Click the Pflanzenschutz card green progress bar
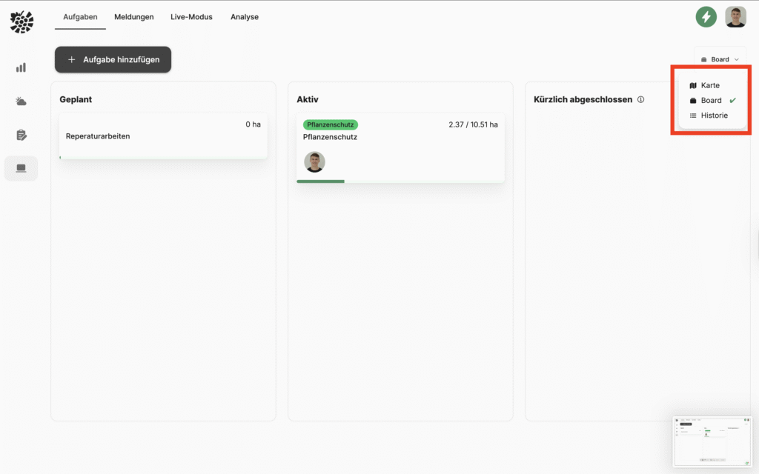Image resolution: width=759 pixels, height=474 pixels. point(320,181)
